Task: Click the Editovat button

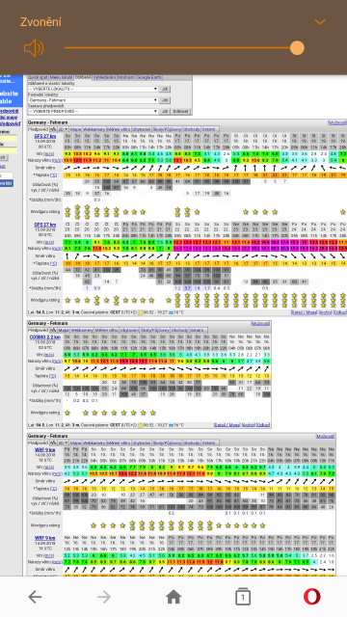Action: click(180, 112)
